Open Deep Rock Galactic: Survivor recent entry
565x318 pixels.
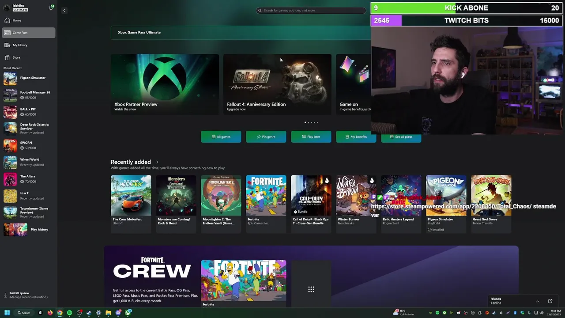29,129
